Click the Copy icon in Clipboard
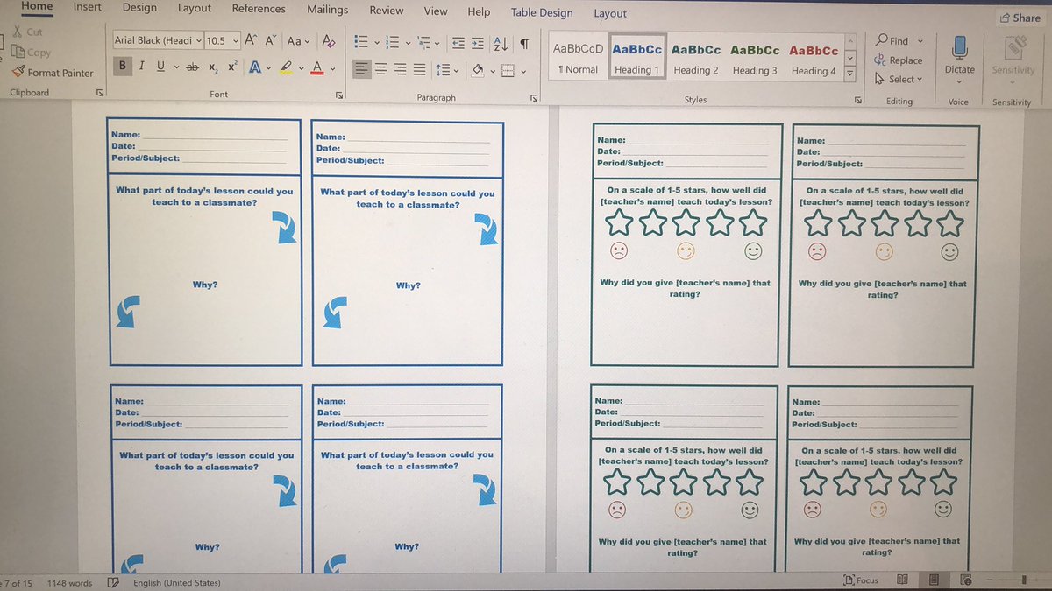Image resolution: width=1052 pixels, height=591 pixels. coord(18,52)
